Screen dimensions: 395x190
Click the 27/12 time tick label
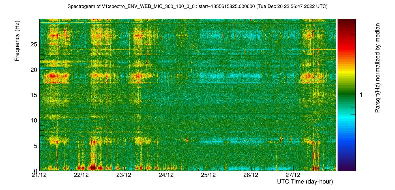[293, 175]
